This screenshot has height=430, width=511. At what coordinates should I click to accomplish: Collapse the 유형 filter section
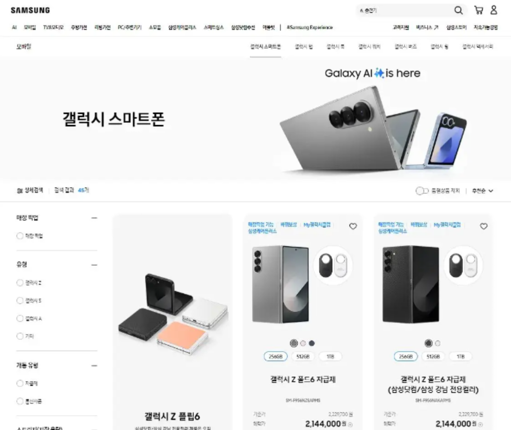click(x=94, y=265)
